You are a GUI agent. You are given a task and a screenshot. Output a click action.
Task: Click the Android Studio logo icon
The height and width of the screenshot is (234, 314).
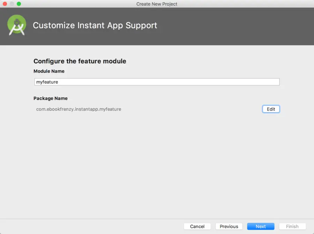(17, 25)
